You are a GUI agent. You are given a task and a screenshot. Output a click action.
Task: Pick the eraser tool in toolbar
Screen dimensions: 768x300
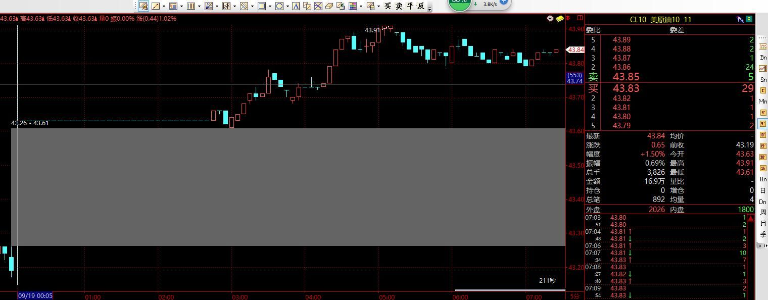click(329, 6)
